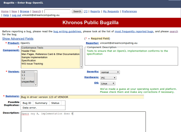Open the Home link
Image resolution: width=181 pixels, height=132 pixels.
click(5, 11)
